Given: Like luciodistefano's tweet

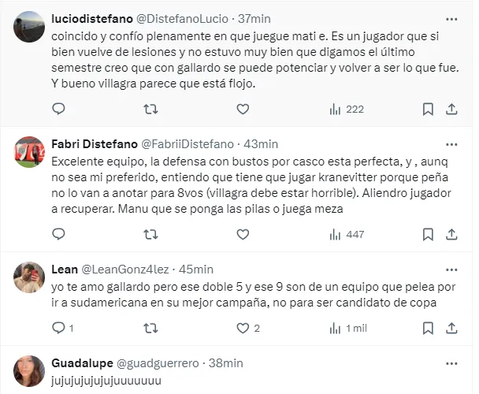Looking at the screenshot, I should pyautogui.click(x=243, y=110).
